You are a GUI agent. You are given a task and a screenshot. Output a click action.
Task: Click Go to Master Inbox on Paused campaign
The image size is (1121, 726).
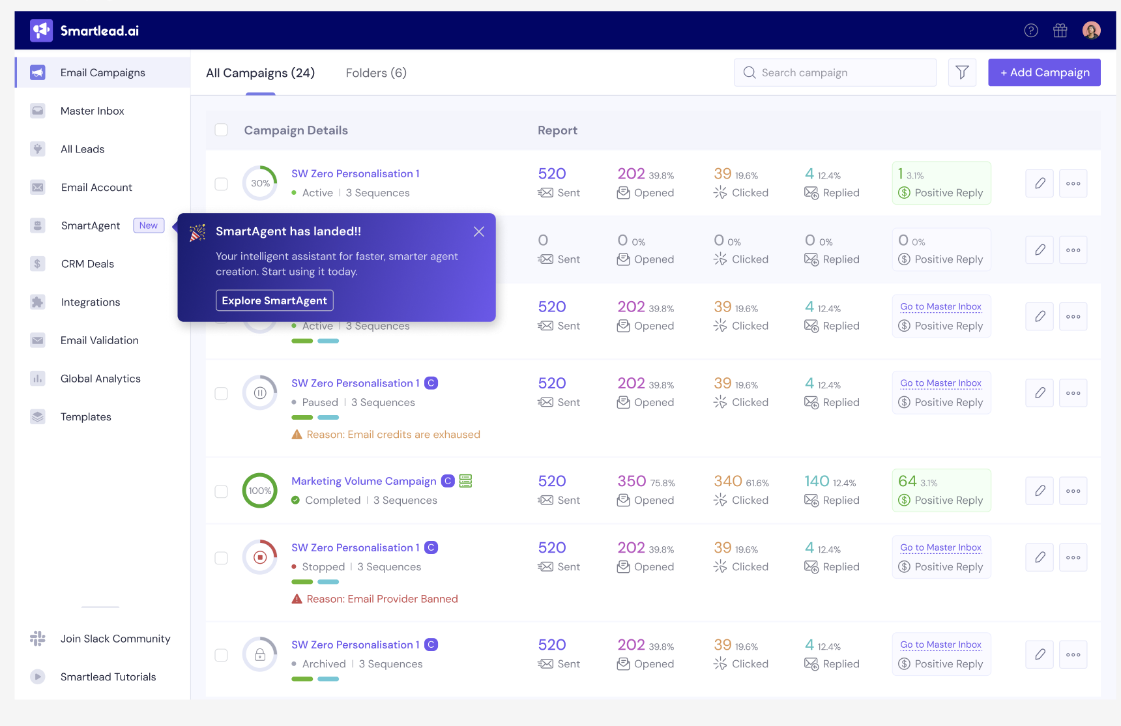point(940,383)
